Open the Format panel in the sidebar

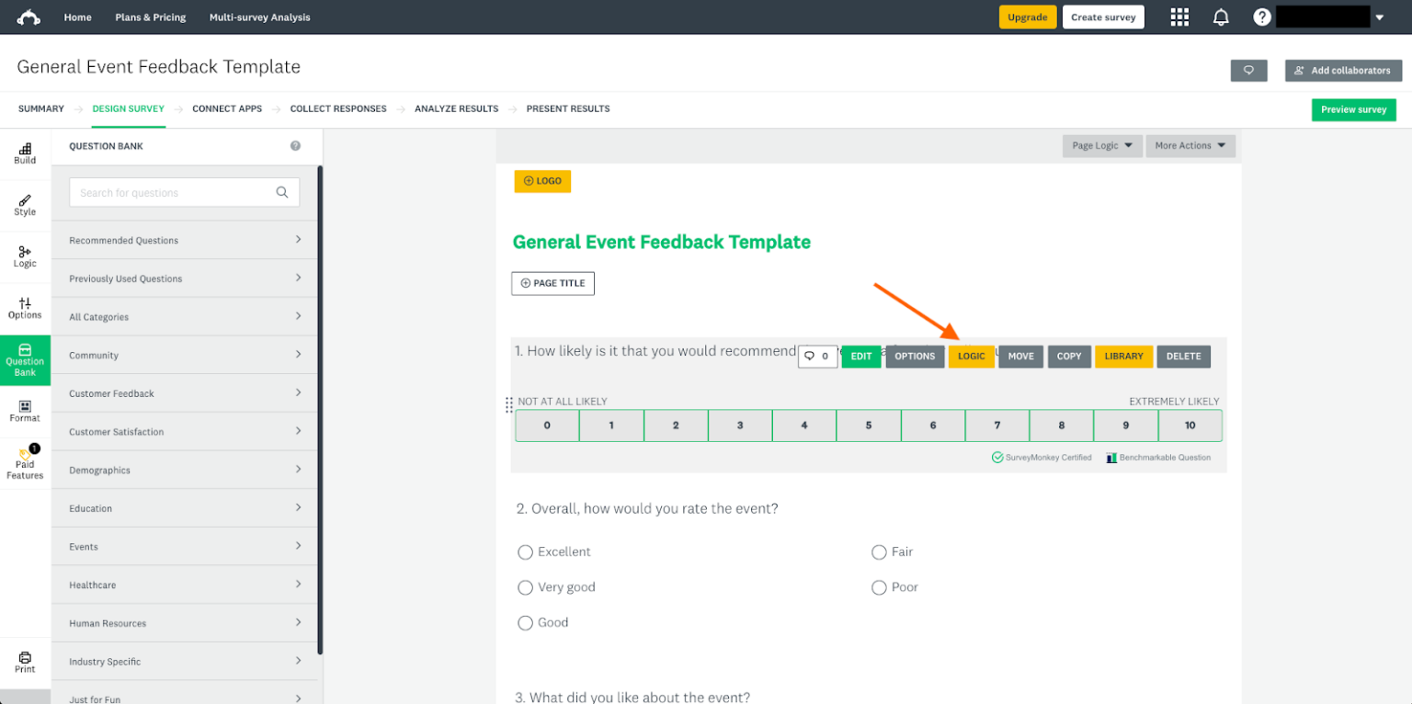pos(24,410)
